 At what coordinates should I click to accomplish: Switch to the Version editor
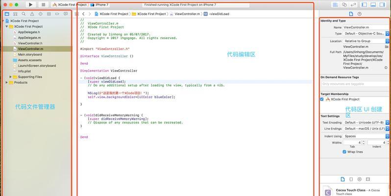click(x=353, y=5)
